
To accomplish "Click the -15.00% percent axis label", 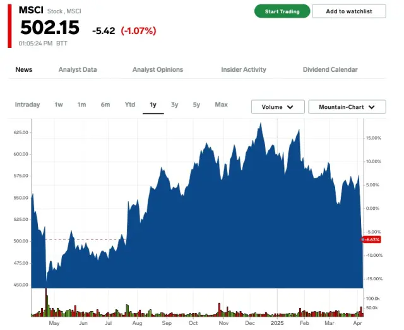I will click(x=373, y=279).
